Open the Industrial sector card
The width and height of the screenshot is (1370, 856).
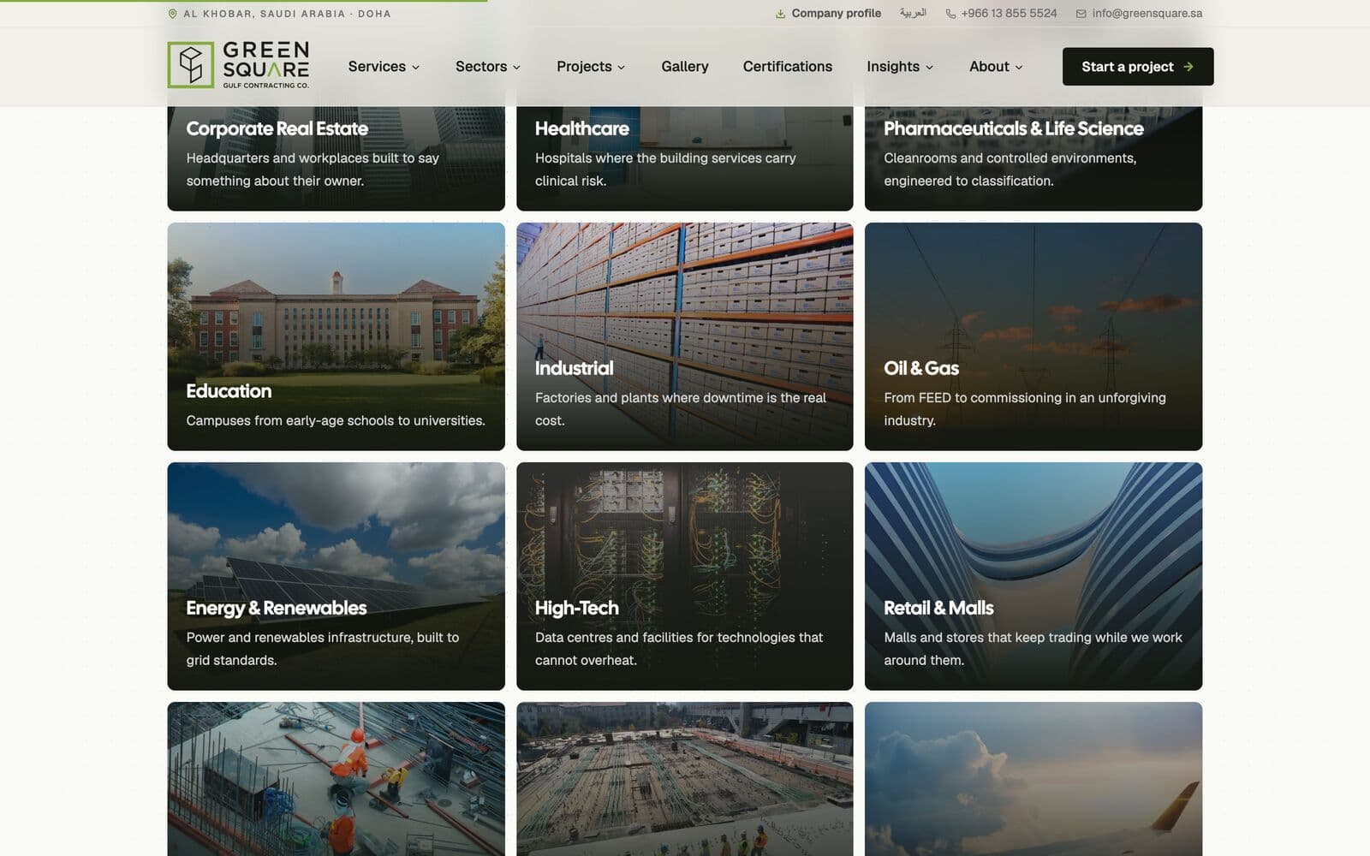click(x=685, y=336)
